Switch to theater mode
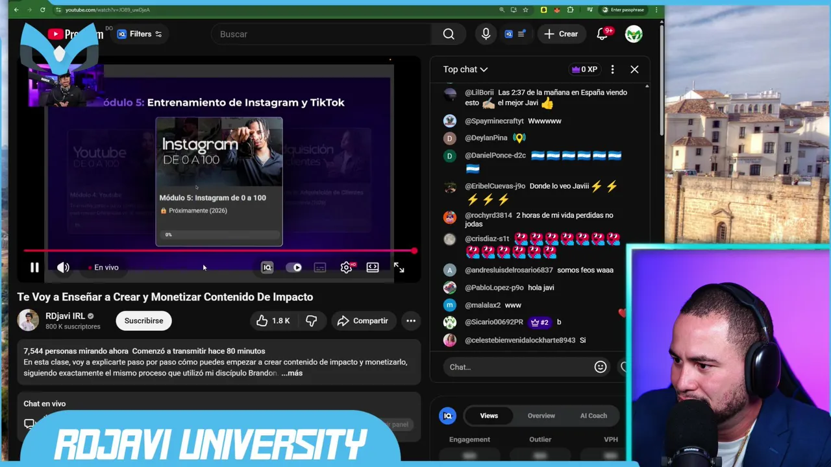This screenshot has width=831, height=467. [373, 267]
